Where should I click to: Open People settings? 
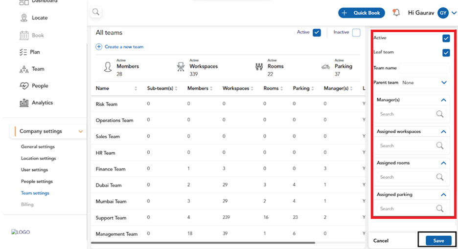coord(37,181)
